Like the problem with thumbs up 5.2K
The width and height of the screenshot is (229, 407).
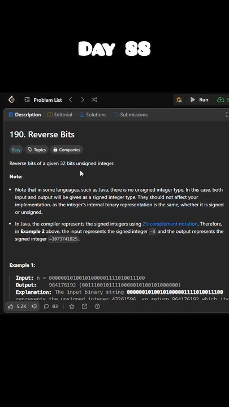18,306
